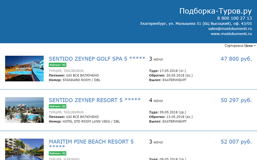Screen dimensions: 257x160
Task: Open the Sentido Zeynep Golf Spa photo
Action: coord(24,68)
